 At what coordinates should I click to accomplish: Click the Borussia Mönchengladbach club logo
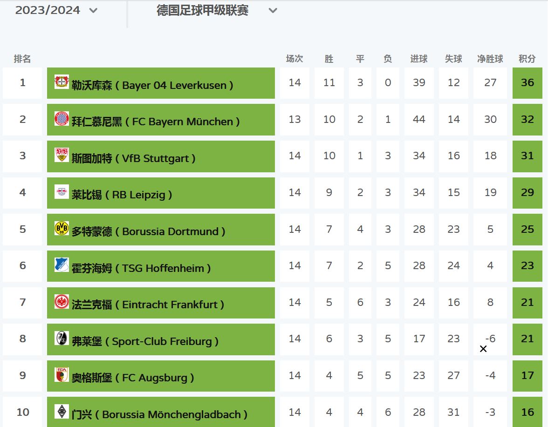(62, 411)
